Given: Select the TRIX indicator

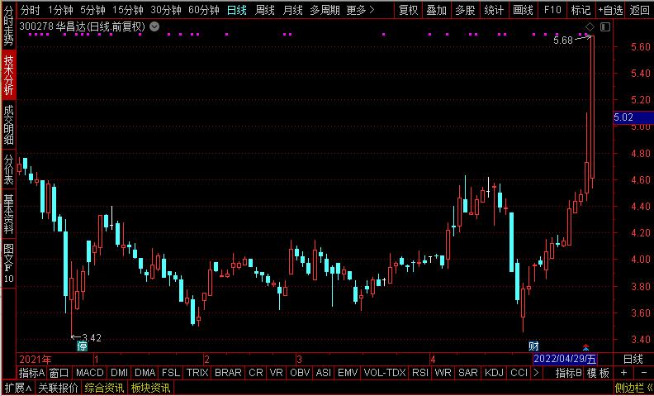Looking at the screenshot, I should pyautogui.click(x=197, y=373).
